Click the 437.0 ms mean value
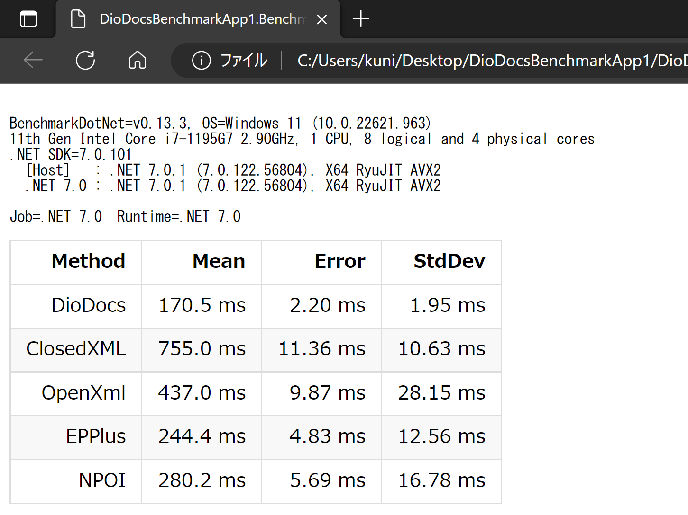The width and height of the screenshot is (688, 515). 202,393
